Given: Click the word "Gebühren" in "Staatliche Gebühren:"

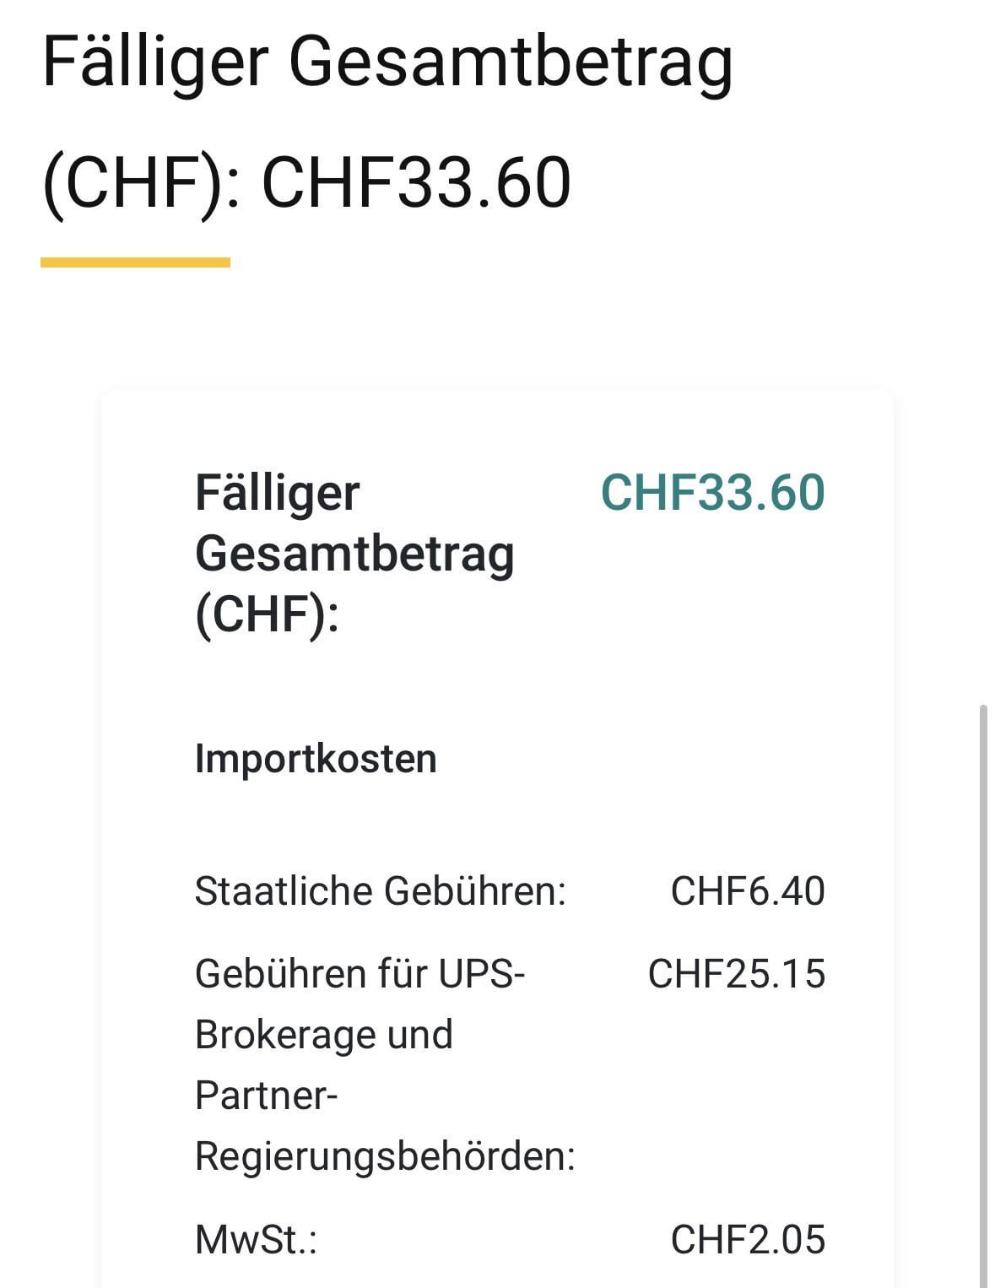Looking at the screenshot, I should [x=474, y=891].
